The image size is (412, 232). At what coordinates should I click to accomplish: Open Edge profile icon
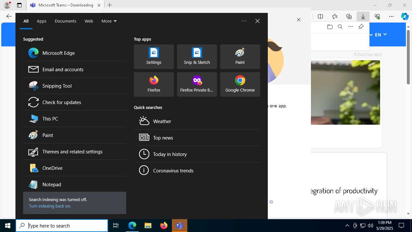(7, 5)
